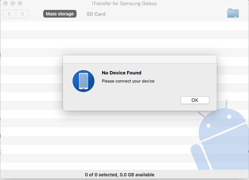Image resolution: width=249 pixels, height=180 pixels.
Task: Minimize the iTransfer window
Action: [13, 3]
